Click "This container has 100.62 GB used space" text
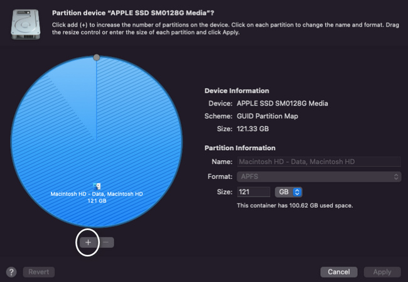Image resolution: width=408 pixels, height=282 pixels. click(295, 206)
